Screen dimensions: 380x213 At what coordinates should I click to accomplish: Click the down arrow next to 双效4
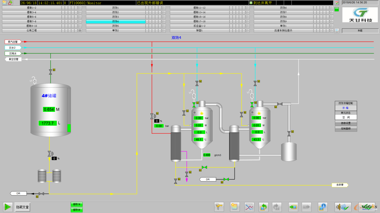point(164,21)
